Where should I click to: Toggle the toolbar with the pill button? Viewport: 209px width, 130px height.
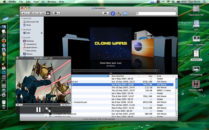tap(175, 8)
